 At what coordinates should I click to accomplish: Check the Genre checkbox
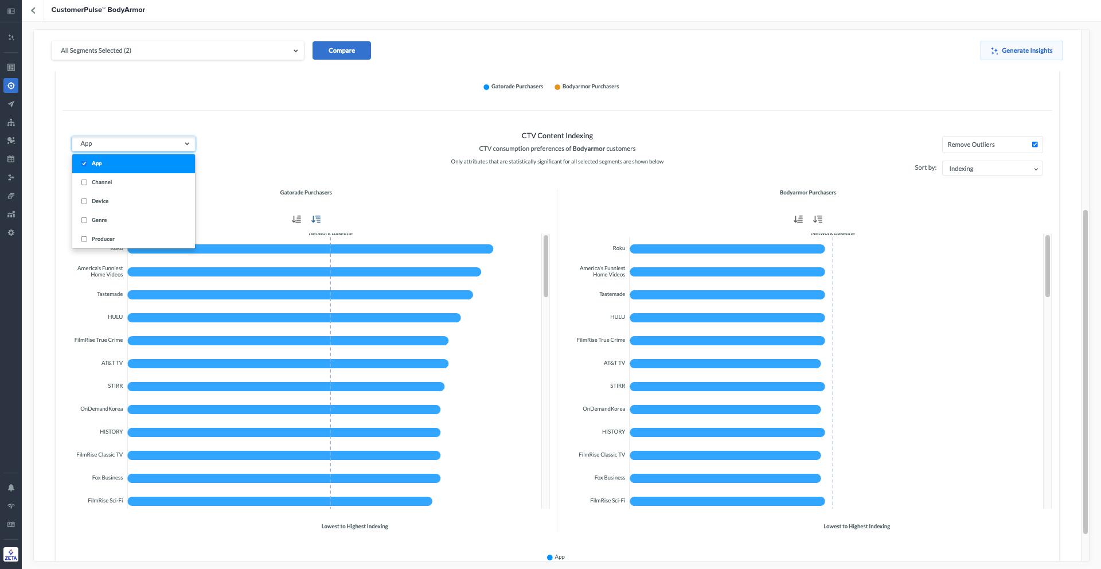(x=84, y=220)
